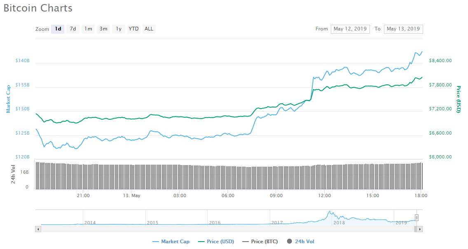
Task: Select the 1y zoom range
Action: 119,29
